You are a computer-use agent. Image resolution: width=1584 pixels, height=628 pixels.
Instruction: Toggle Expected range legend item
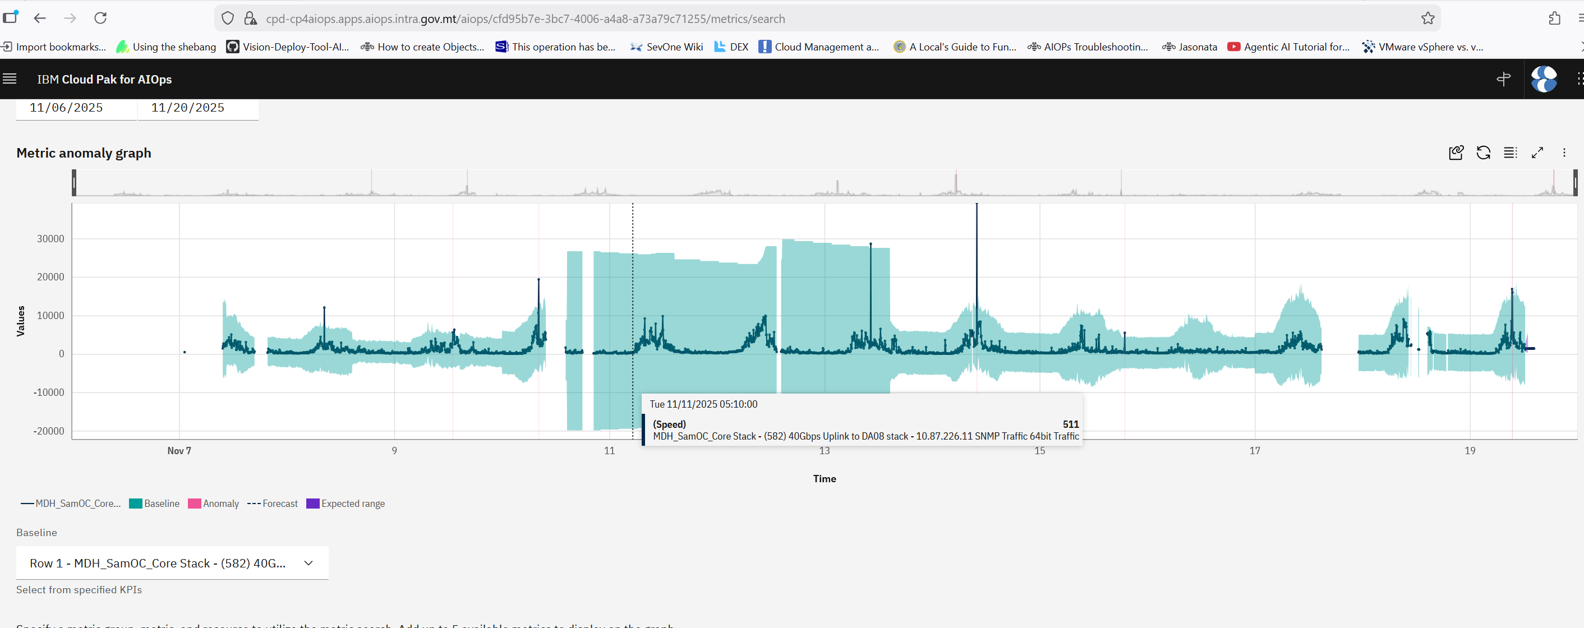pyautogui.click(x=346, y=504)
